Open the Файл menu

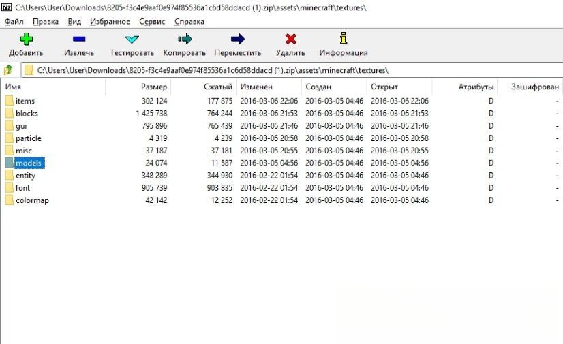(x=14, y=21)
